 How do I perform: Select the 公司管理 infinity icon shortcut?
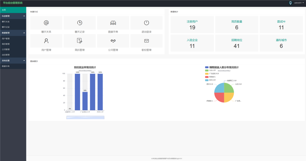point(113,41)
